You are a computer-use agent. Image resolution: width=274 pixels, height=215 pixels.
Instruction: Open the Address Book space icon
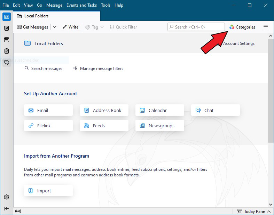7,28
